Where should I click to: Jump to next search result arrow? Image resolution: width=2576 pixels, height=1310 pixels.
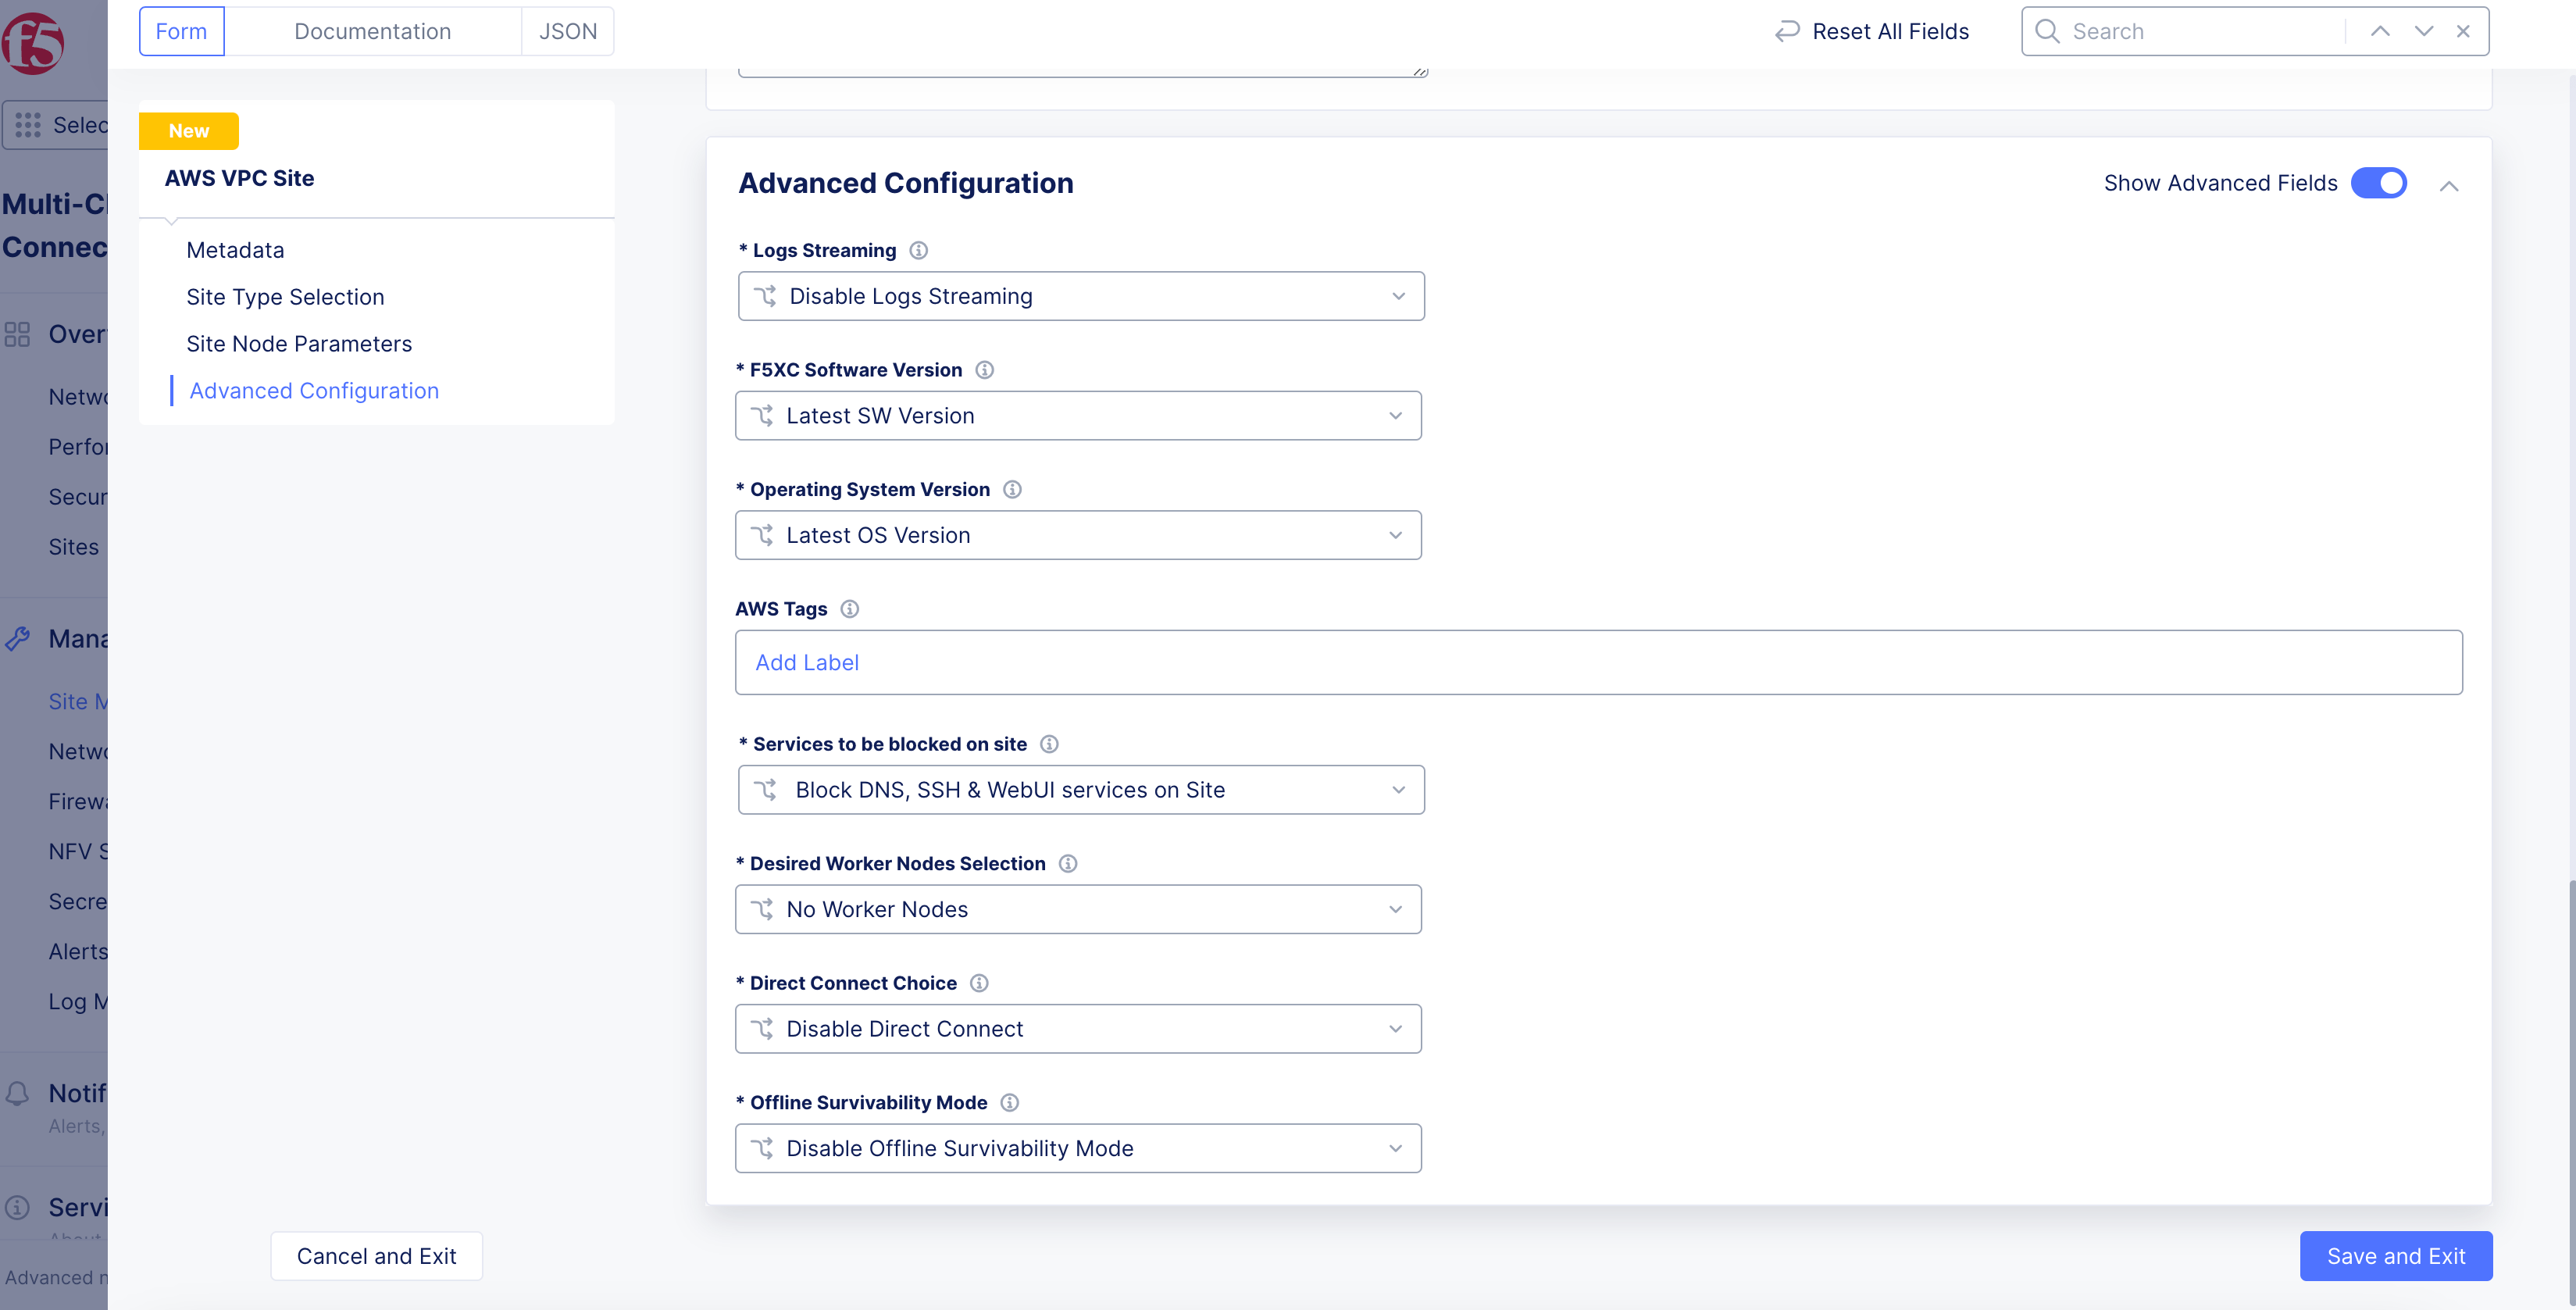[x=2423, y=31]
